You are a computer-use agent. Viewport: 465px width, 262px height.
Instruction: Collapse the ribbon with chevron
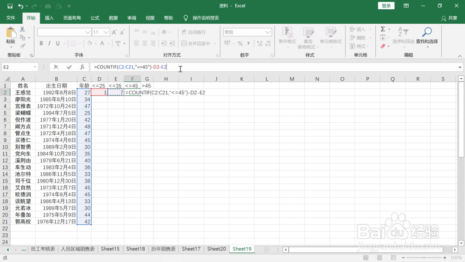[460, 56]
